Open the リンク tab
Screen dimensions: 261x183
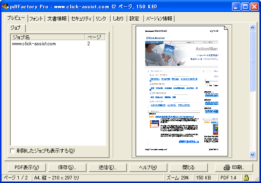click(x=102, y=19)
